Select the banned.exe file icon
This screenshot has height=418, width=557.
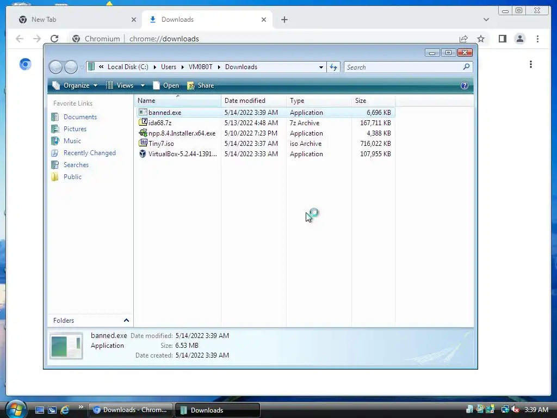[x=143, y=112]
